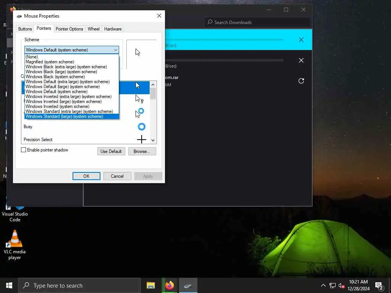The height and width of the screenshot is (293, 391).
Task: Open the notification center icon
Action: tap(379, 286)
